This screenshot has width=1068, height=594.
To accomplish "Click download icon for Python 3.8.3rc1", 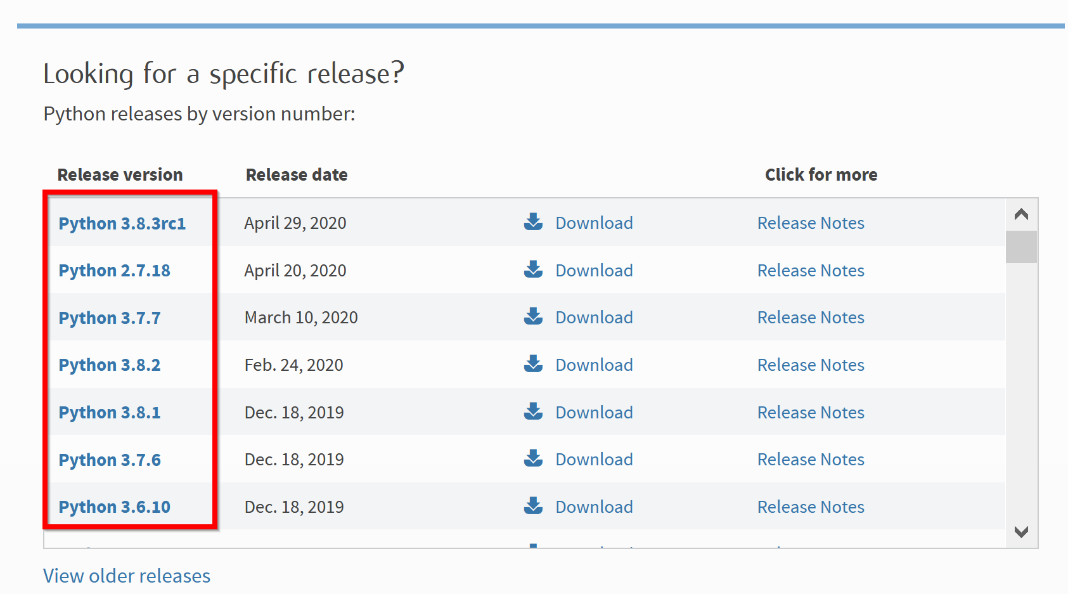I will coord(533,222).
